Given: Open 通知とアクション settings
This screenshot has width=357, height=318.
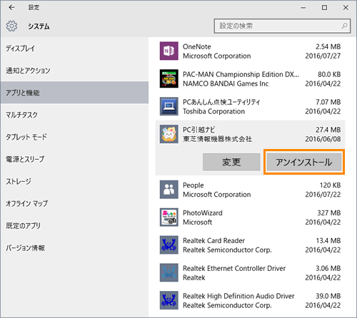Looking at the screenshot, I should (x=74, y=71).
